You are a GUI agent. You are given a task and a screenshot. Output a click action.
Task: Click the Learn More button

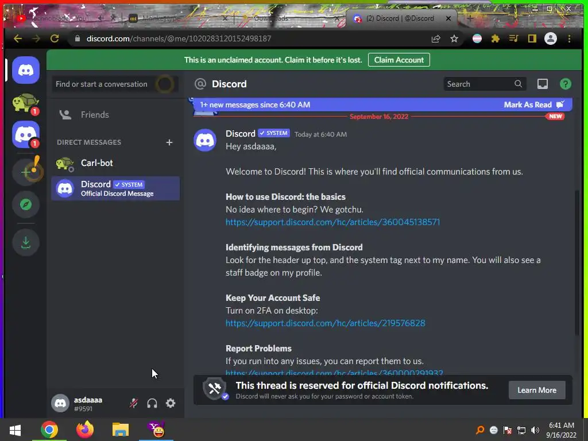(537, 390)
